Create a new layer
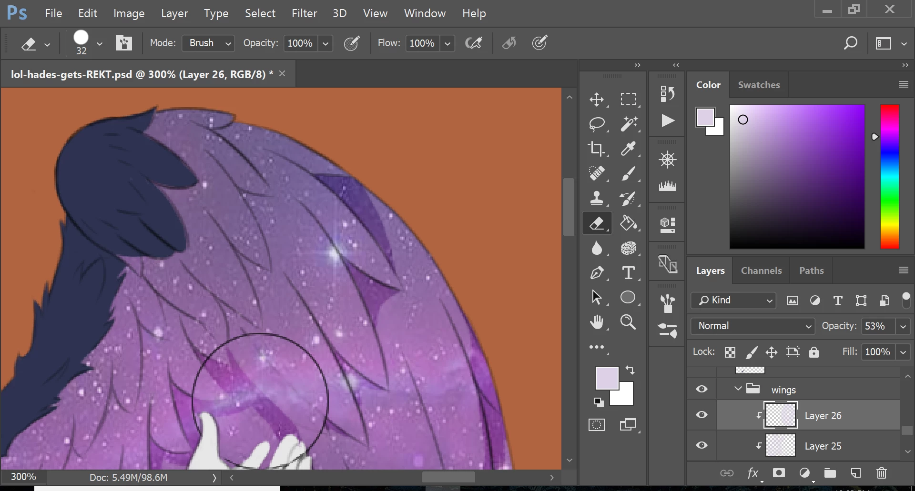Viewport: 915px width, 491px height. [856, 473]
